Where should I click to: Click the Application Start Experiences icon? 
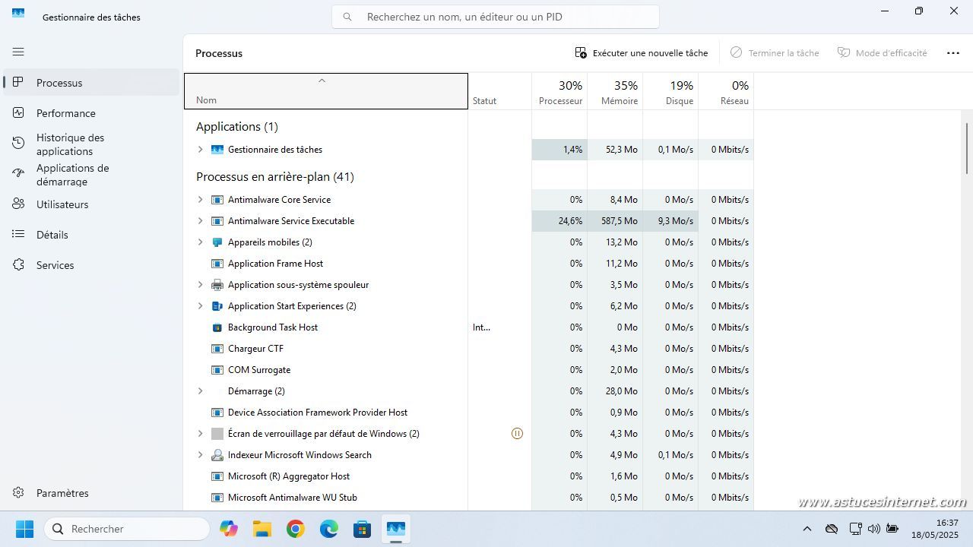click(x=217, y=306)
